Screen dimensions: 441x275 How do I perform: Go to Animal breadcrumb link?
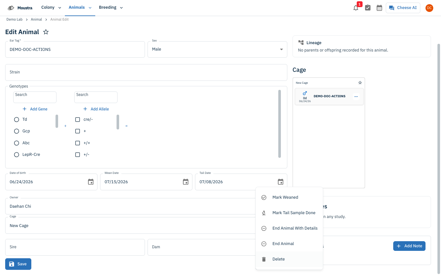pyautogui.click(x=36, y=20)
